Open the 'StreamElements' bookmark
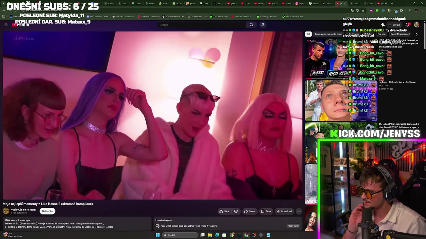Screen dimensions: 426x239 tap(173, 17)
